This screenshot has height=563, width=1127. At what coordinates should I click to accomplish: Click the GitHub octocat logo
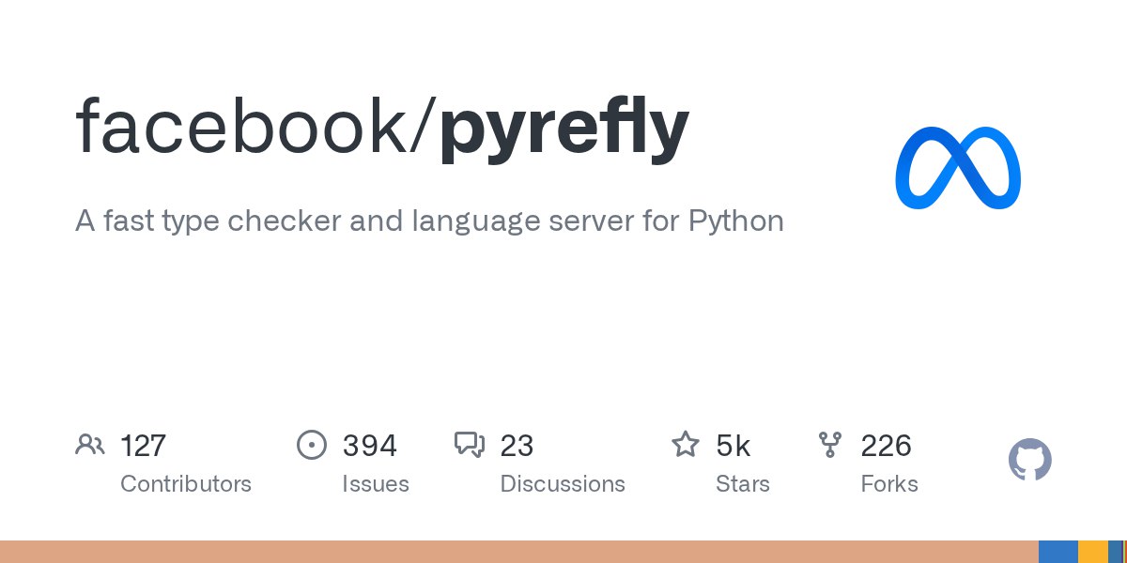[1029, 461]
